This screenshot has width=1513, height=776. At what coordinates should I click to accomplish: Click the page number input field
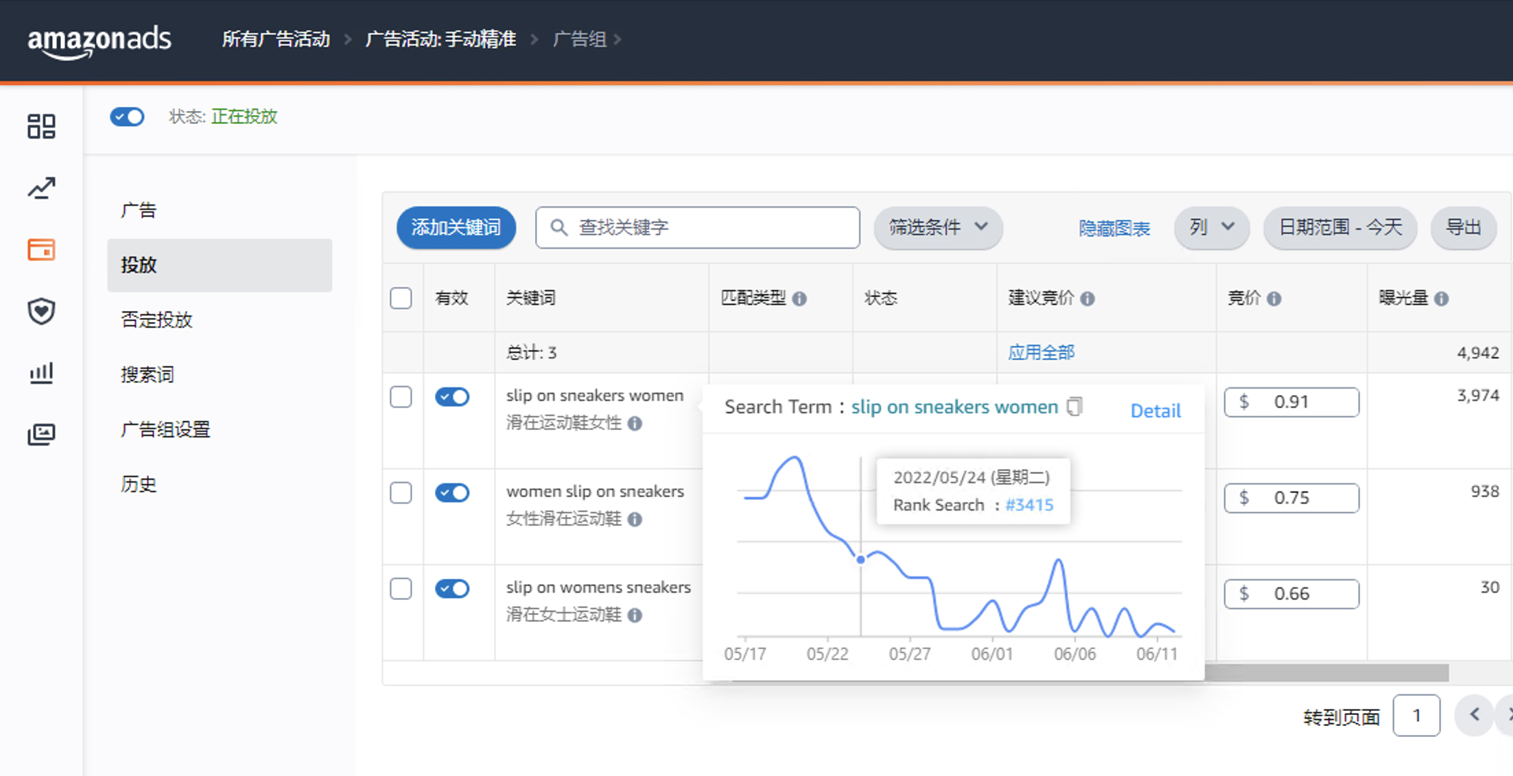pyautogui.click(x=1416, y=715)
